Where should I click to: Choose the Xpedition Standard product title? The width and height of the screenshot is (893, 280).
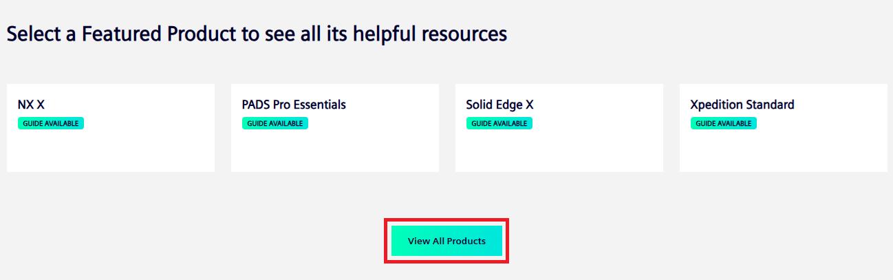tap(742, 105)
